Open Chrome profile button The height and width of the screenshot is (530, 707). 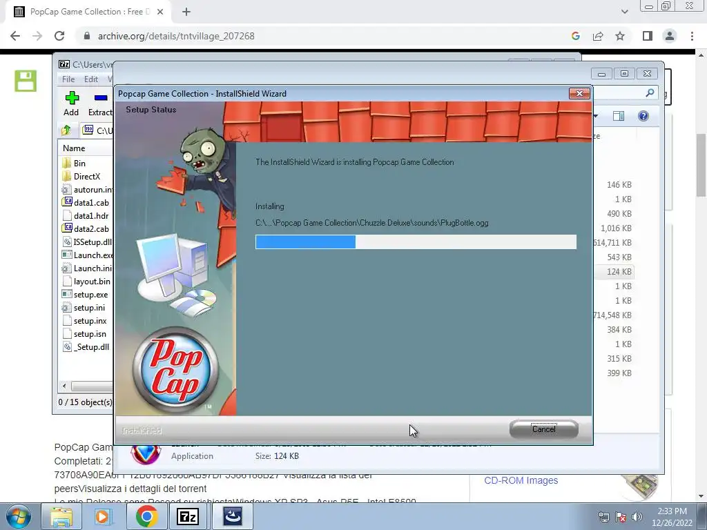coord(670,36)
